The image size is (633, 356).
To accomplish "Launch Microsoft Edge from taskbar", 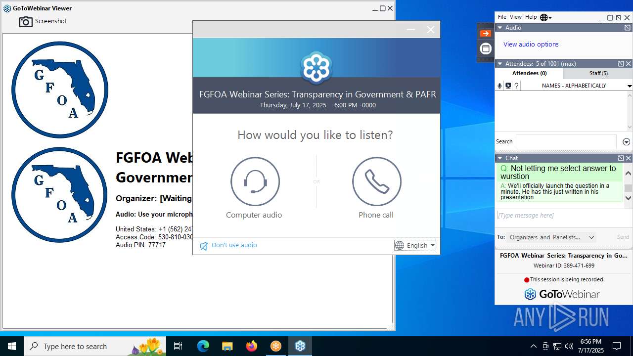I will pos(203,346).
